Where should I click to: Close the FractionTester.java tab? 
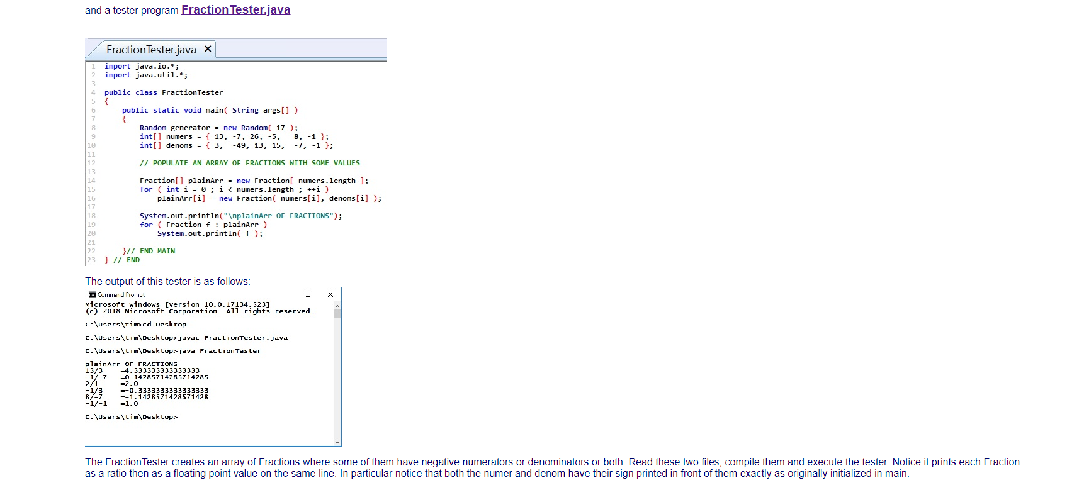tap(208, 49)
